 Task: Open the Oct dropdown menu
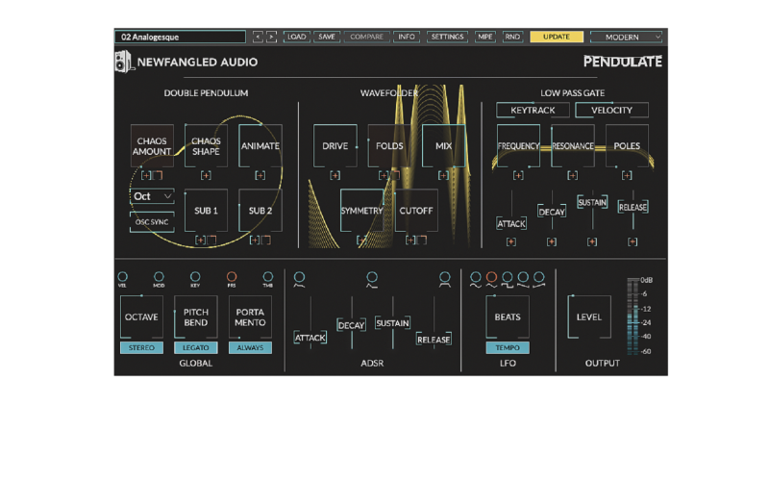pyautogui.click(x=152, y=196)
